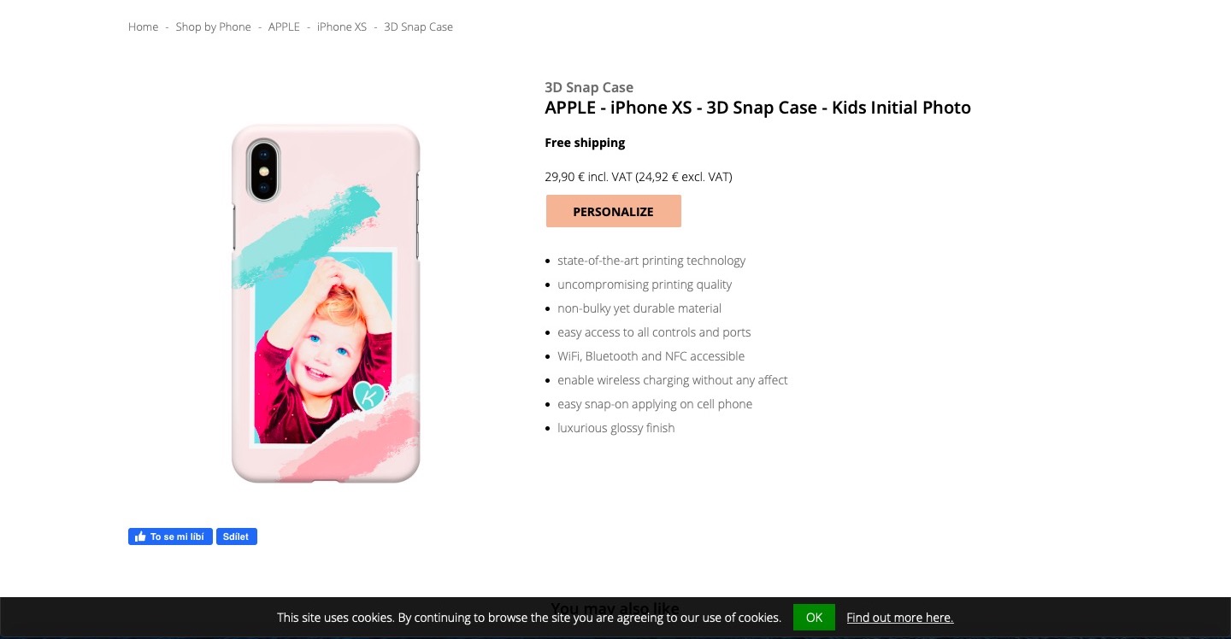
Task: Click the 'state-of-the-art printing technology' bullet
Action: (x=651, y=261)
